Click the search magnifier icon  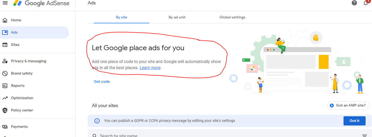[x=95, y=136]
